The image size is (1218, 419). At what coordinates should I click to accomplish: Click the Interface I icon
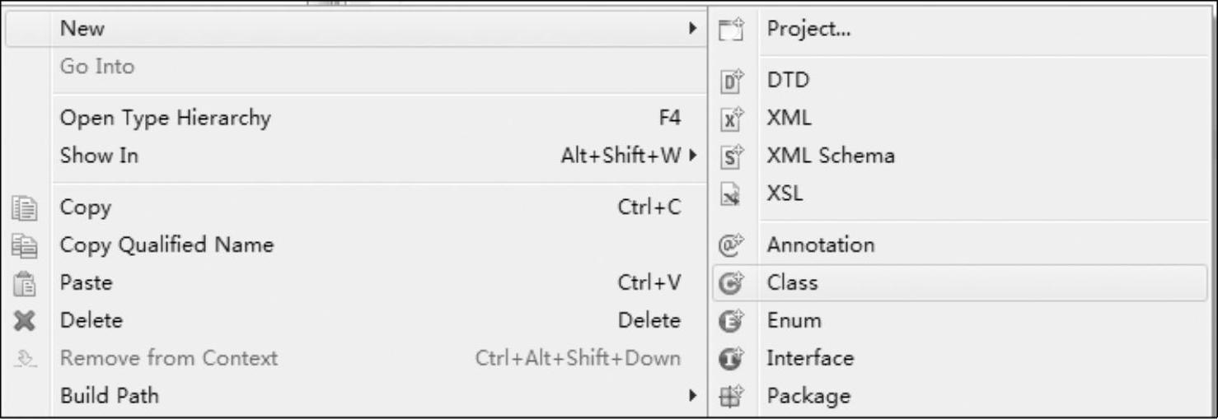[x=731, y=359]
